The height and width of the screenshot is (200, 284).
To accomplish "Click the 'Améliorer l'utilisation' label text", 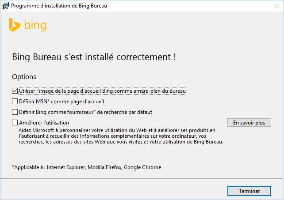I will (44, 123).
